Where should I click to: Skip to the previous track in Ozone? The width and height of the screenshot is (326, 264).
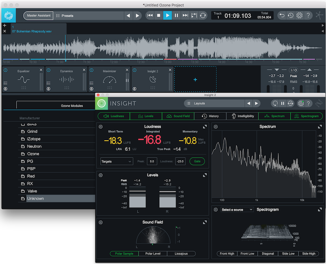pos(150,15)
